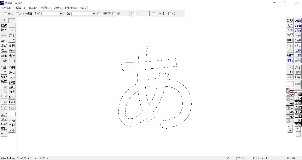
Task: Toggle the 15度毎 checkbox
Action: click(x=99, y=13)
